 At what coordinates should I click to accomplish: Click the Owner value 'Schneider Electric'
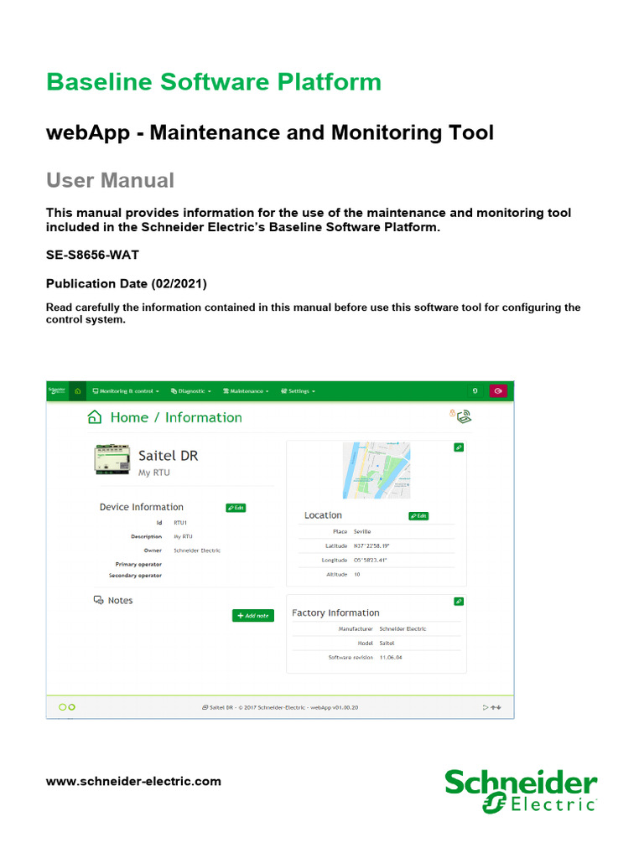tap(197, 550)
